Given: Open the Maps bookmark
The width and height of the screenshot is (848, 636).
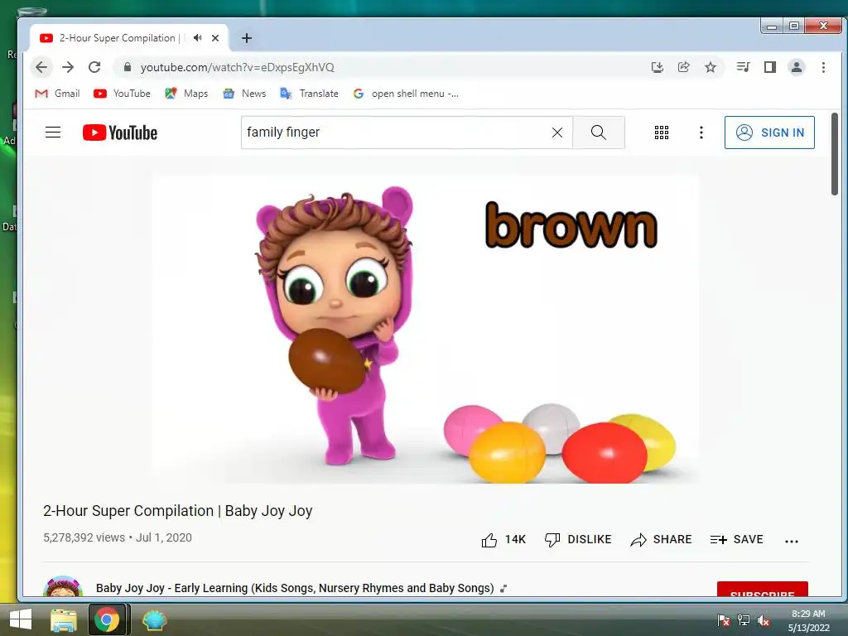Looking at the screenshot, I should (x=186, y=94).
